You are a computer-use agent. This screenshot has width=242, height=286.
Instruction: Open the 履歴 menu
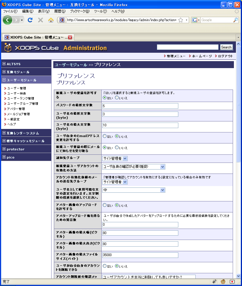(x=60, y=11)
